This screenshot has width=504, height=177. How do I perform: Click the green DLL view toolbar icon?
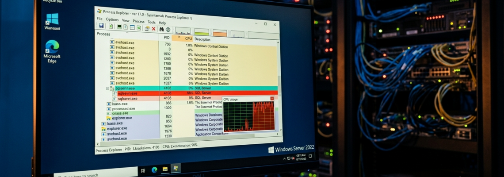click(139, 28)
